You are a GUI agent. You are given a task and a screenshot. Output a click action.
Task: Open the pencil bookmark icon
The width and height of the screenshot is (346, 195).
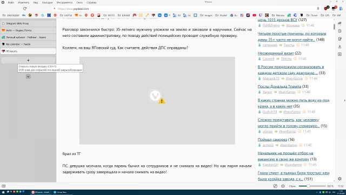(x=147, y=15)
